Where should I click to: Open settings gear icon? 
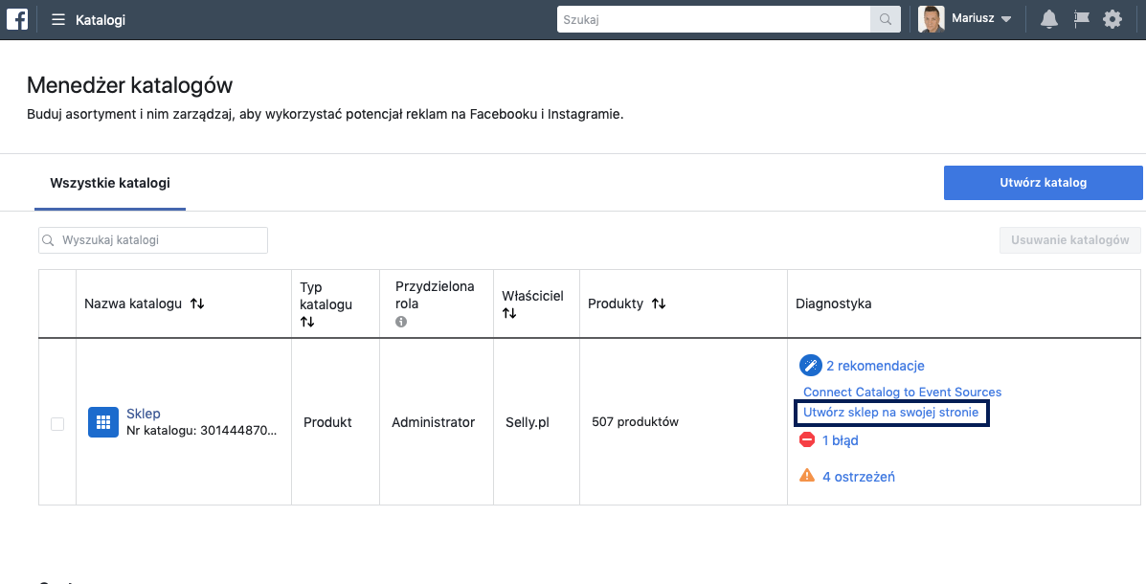(x=1112, y=19)
